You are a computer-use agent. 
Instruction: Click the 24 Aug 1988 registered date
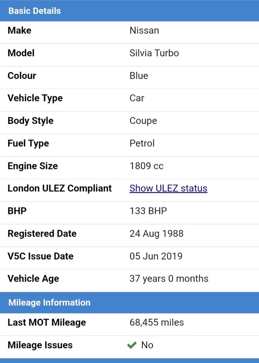coord(156,234)
